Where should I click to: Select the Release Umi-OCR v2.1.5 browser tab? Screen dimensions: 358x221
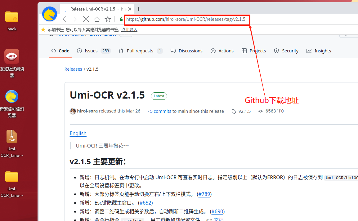97,9
